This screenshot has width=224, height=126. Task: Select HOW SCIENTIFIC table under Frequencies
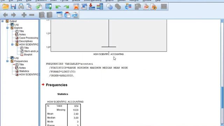coord(29,75)
